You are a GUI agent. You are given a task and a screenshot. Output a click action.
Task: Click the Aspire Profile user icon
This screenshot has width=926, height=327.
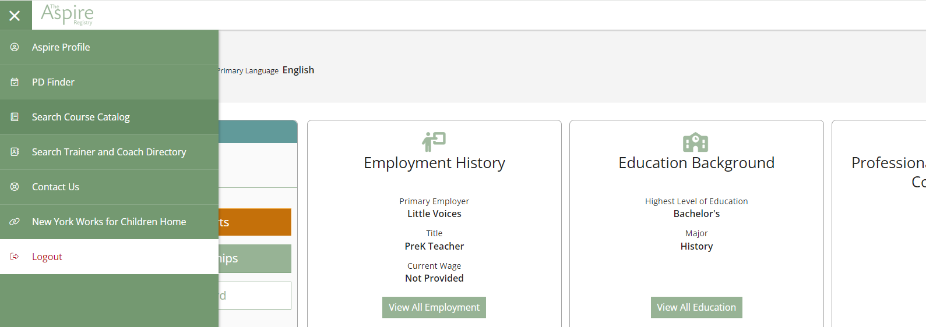pyautogui.click(x=15, y=47)
